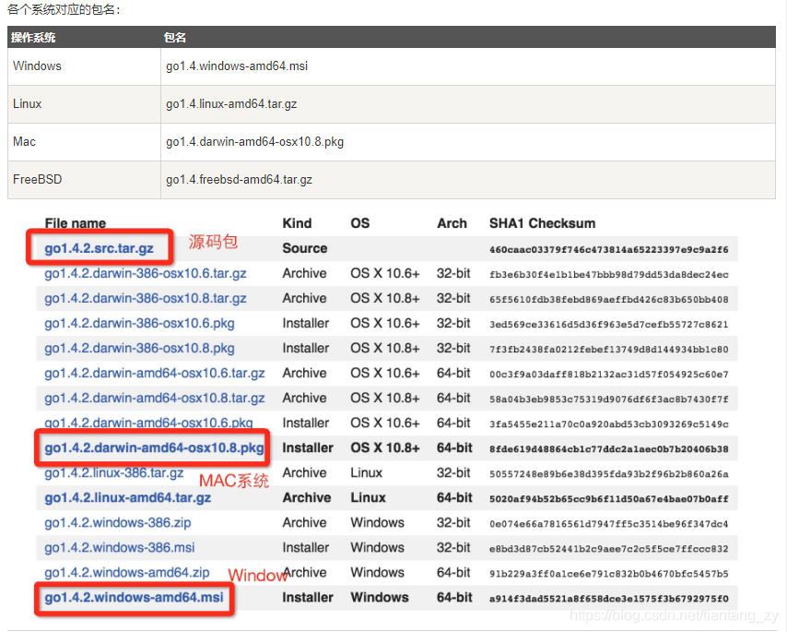Download go1.4.2.linux-amd64.tar.gz archive
Image resolution: width=787 pixels, height=632 pixels.
(x=127, y=498)
